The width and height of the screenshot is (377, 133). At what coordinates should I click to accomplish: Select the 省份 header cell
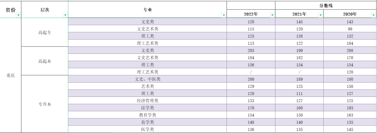click(x=10, y=10)
